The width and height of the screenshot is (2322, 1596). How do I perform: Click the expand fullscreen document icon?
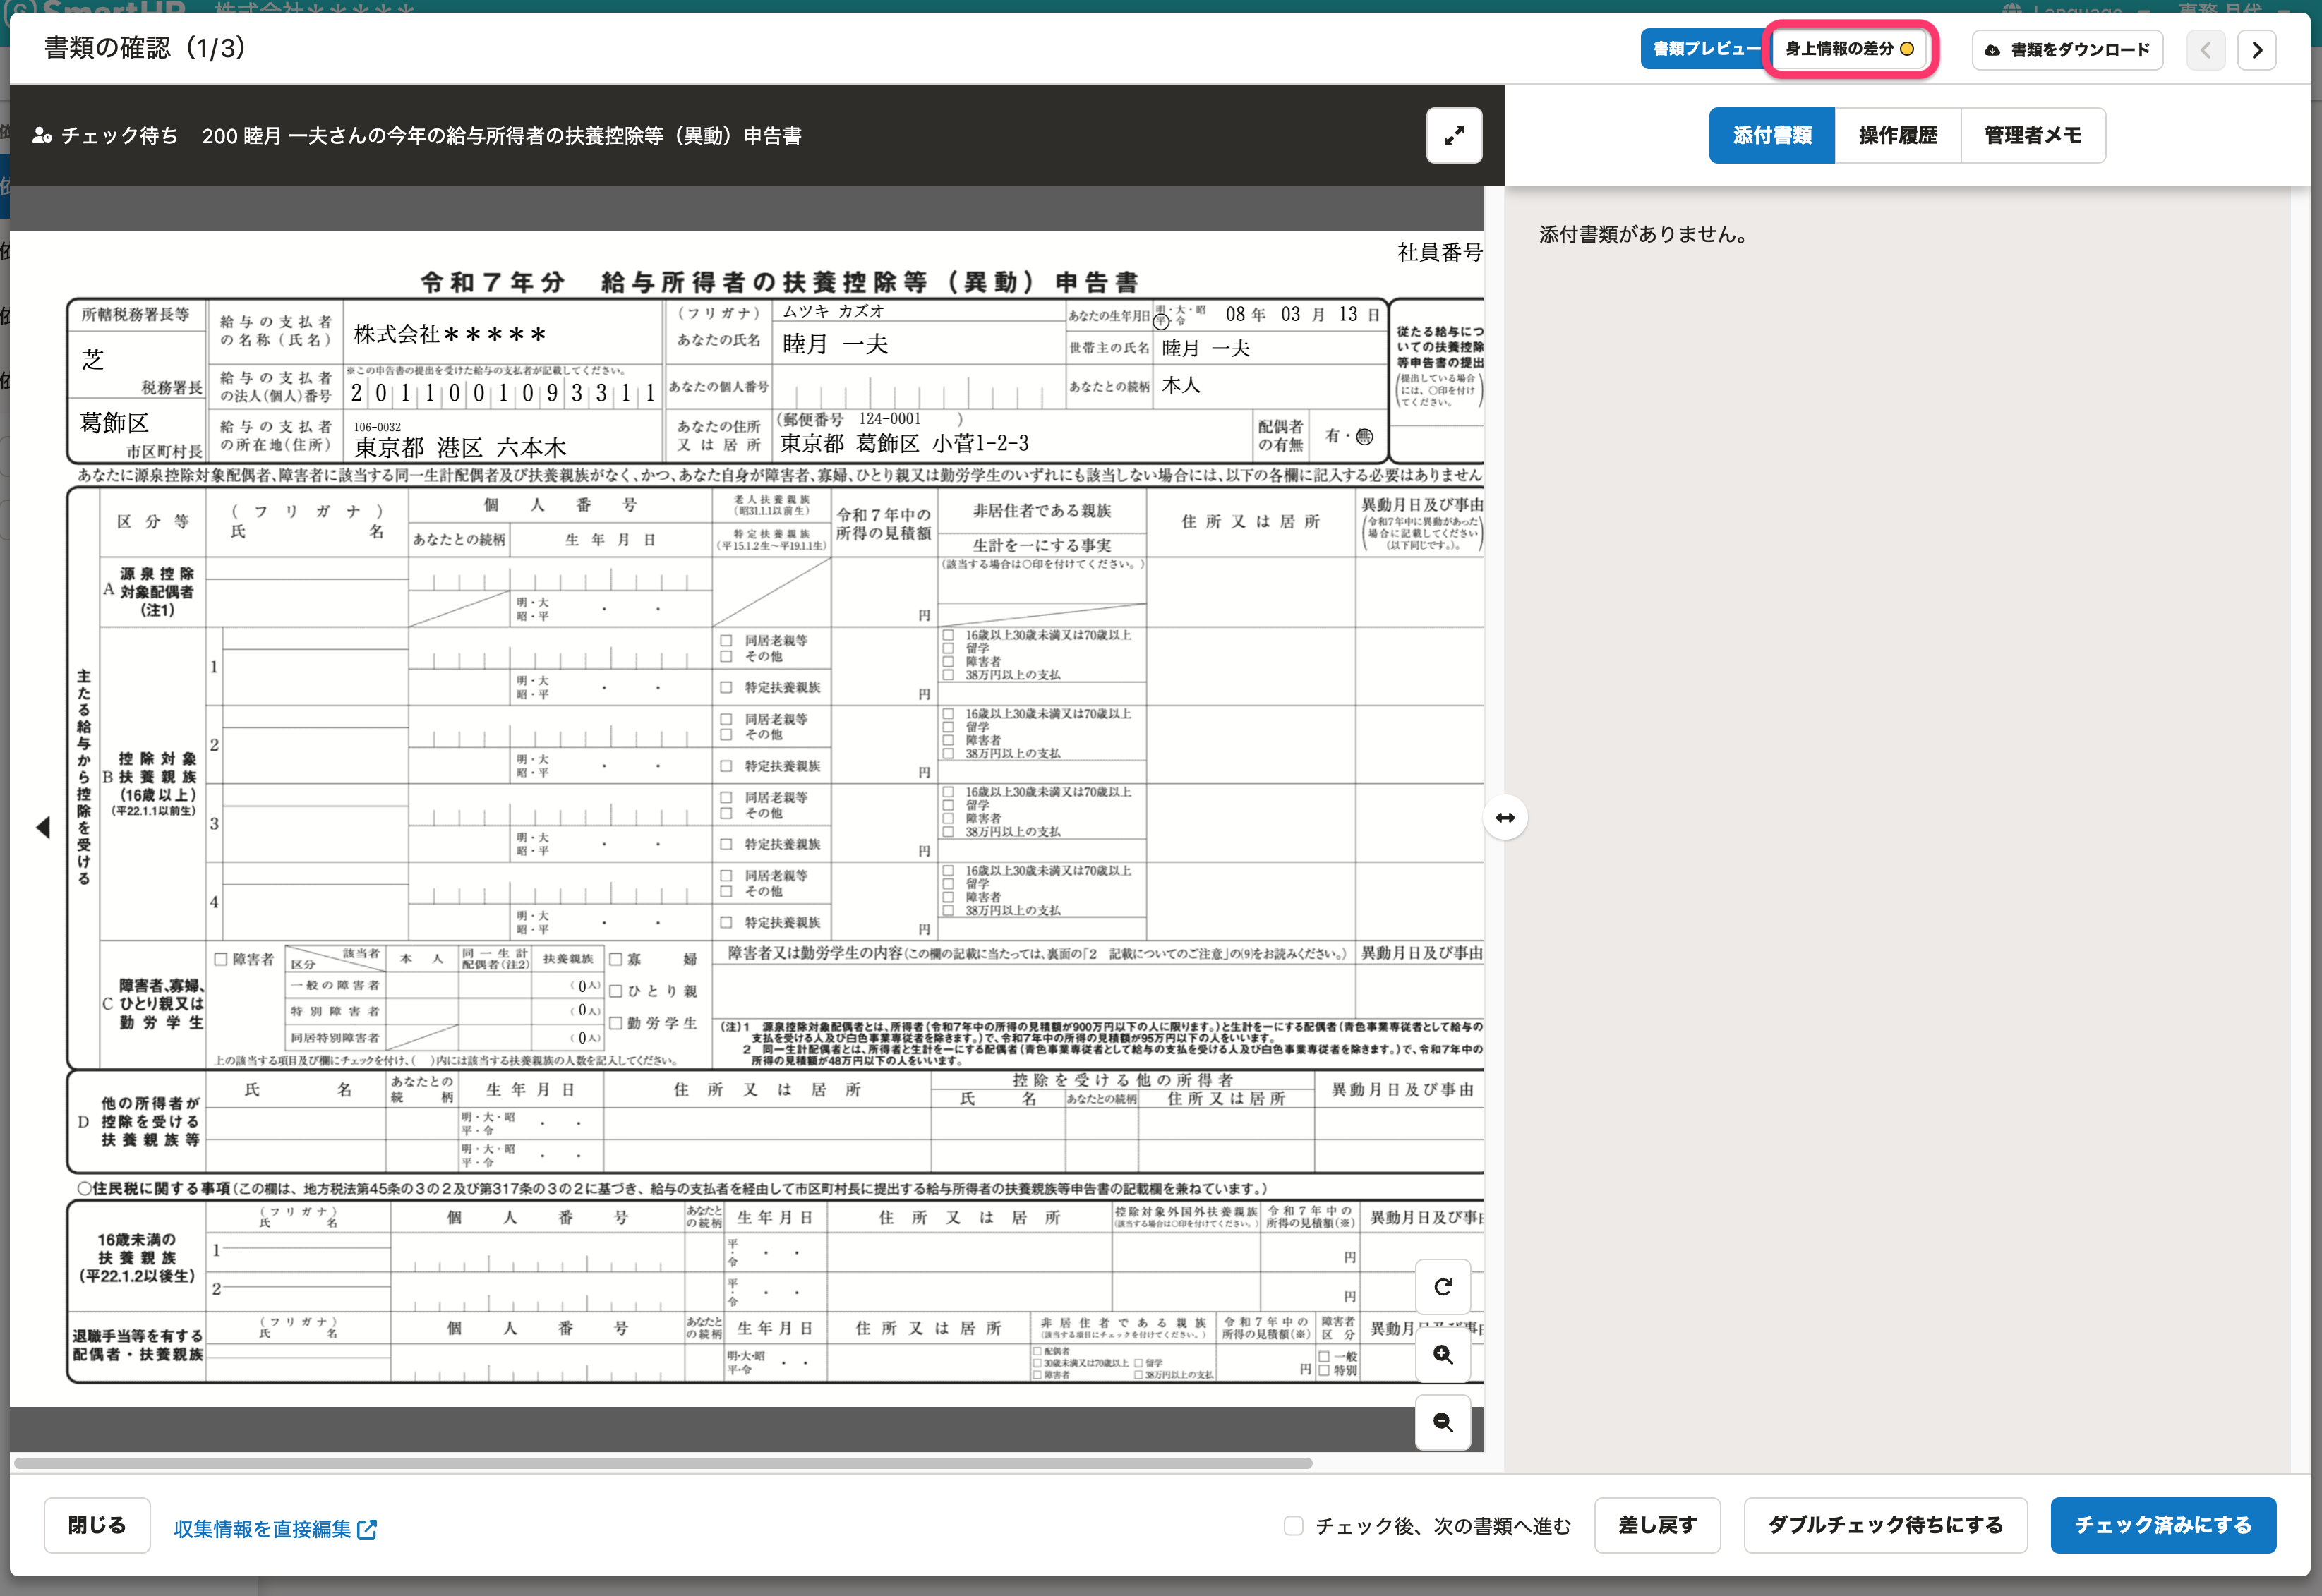coord(1453,135)
